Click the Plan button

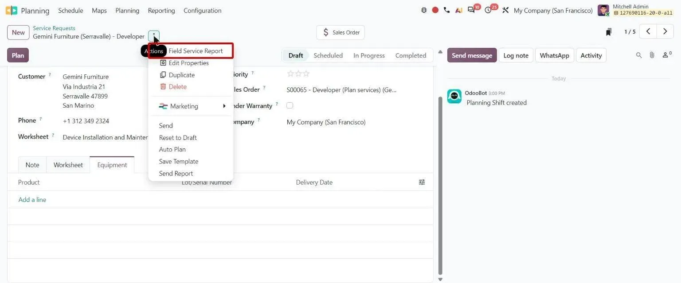[x=18, y=55]
